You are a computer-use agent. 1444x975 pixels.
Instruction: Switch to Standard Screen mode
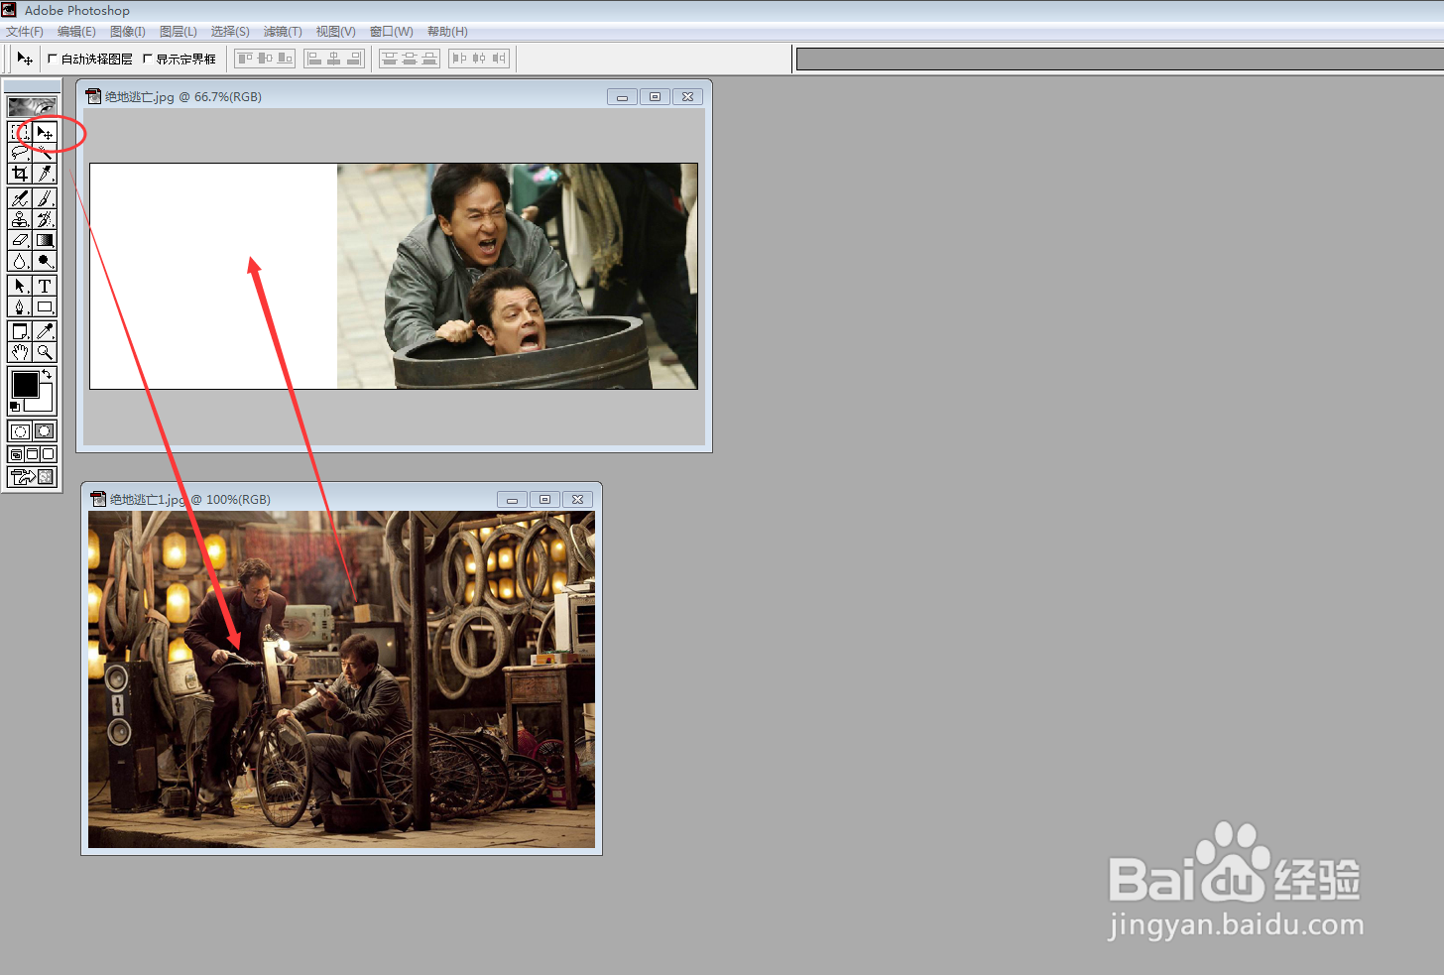(16, 454)
